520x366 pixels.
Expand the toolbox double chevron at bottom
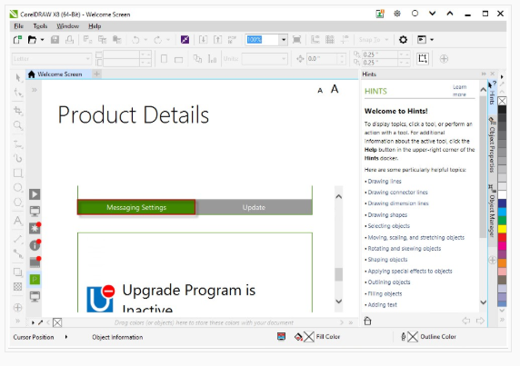[x=18, y=321]
